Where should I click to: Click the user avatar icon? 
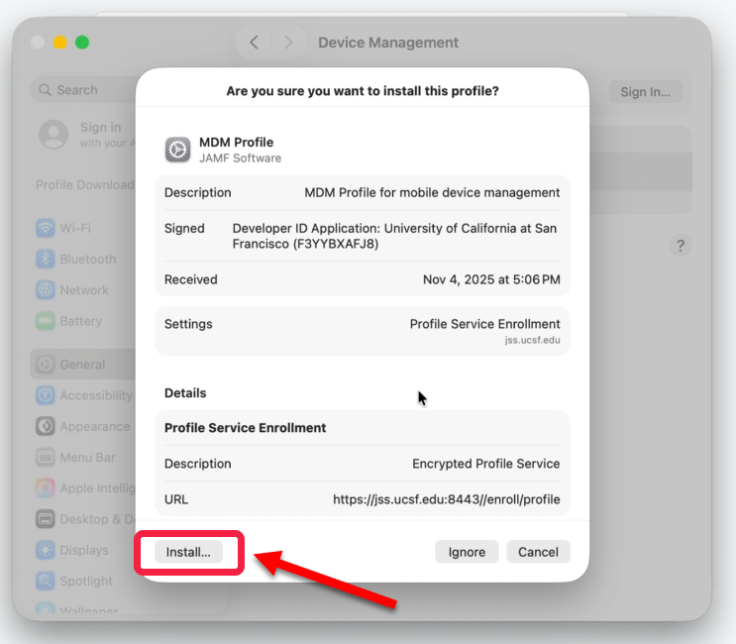(53, 134)
